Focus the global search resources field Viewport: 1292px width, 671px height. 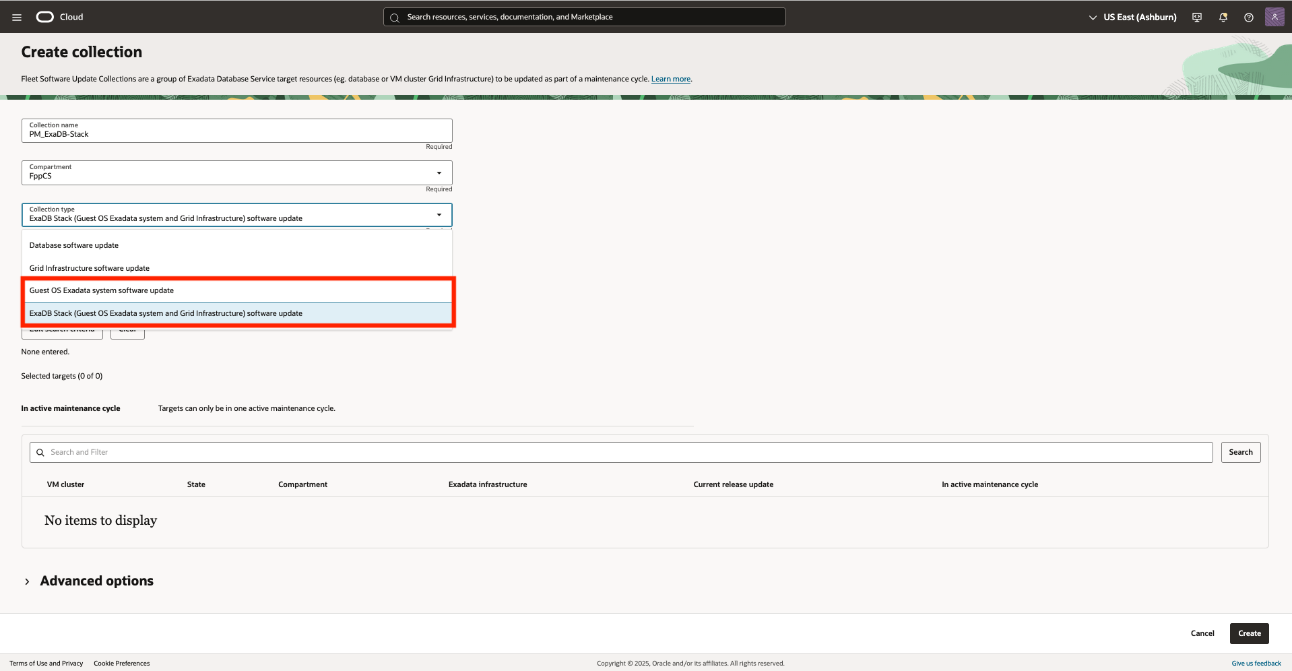pos(585,17)
